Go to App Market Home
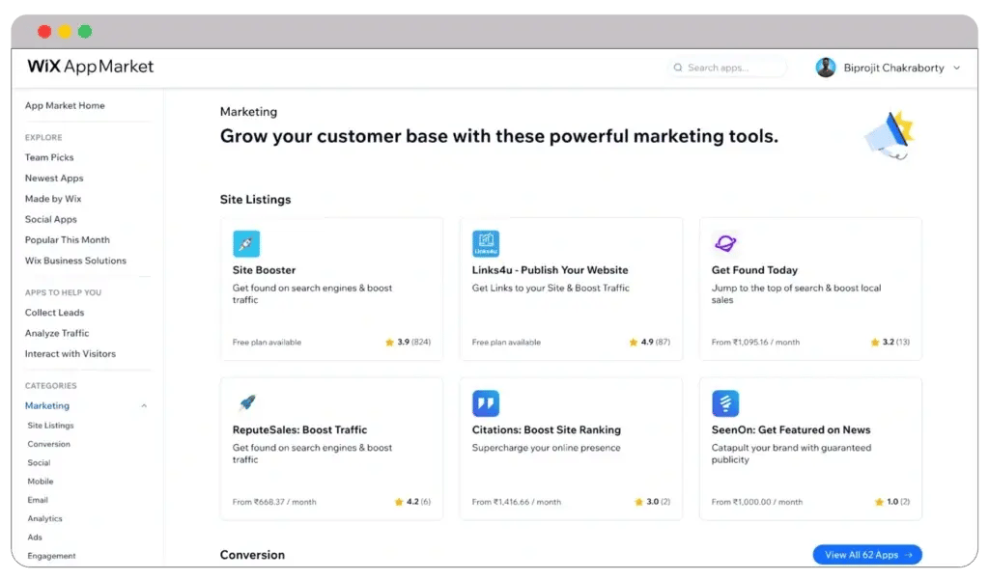The width and height of the screenshot is (989, 580). [65, 106]
